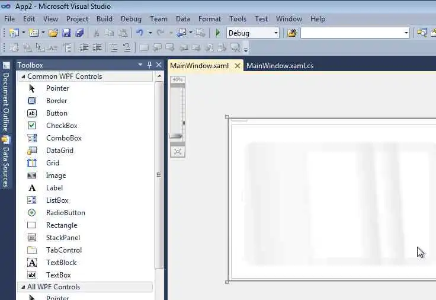Collapse the Common WPF Controls group
This screenshot has height=300, width=436.
[x=23, y=76]
